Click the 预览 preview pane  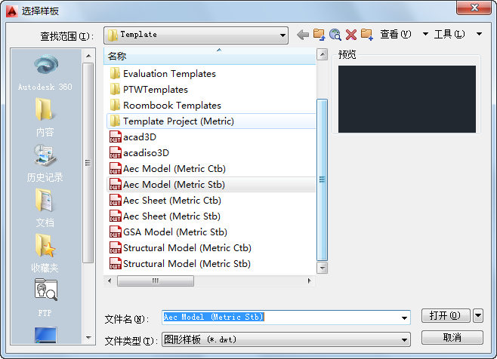coord(406,99)
